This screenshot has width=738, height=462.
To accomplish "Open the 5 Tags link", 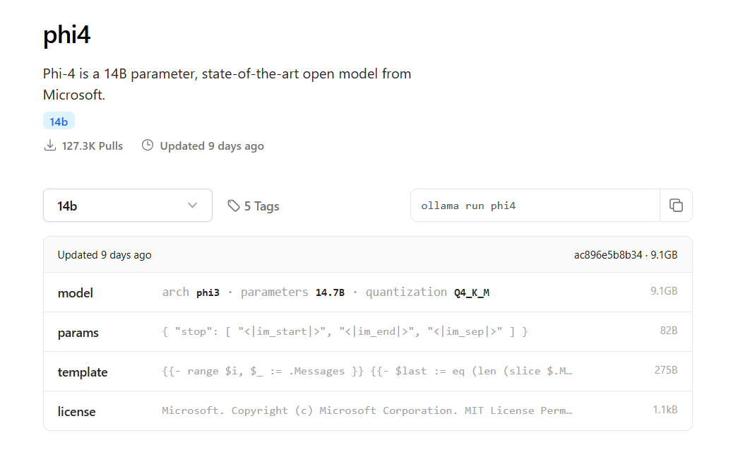I will (x=254, y=206).
